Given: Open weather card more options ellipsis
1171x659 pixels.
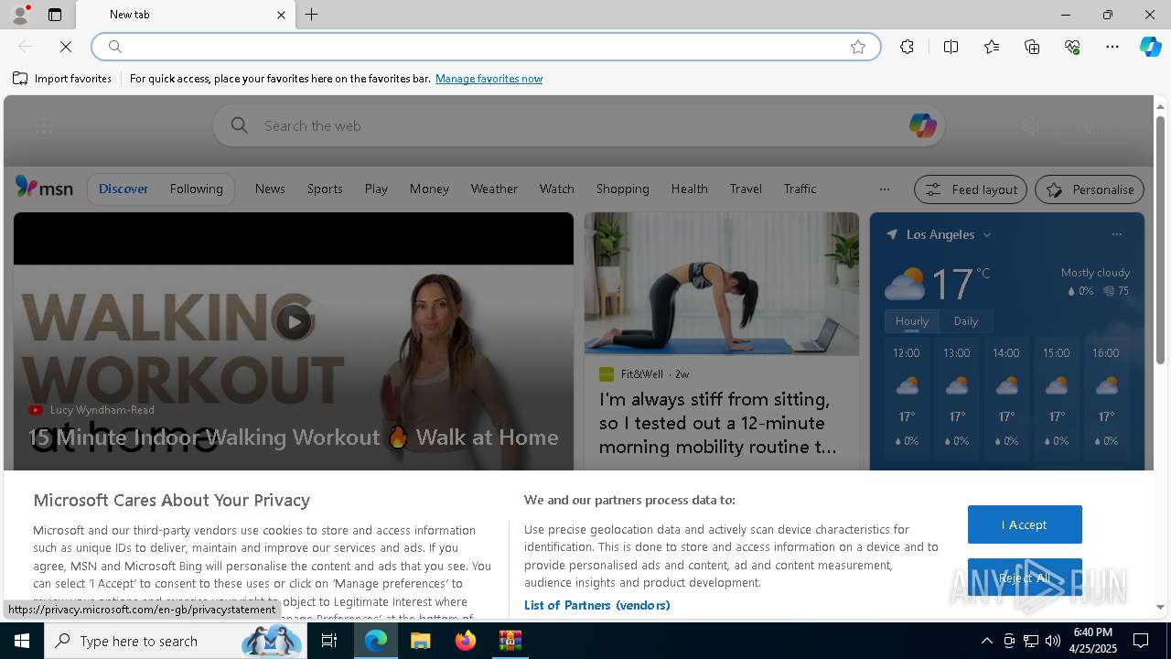Looking at the screenshot, I should coord(1116,234).
